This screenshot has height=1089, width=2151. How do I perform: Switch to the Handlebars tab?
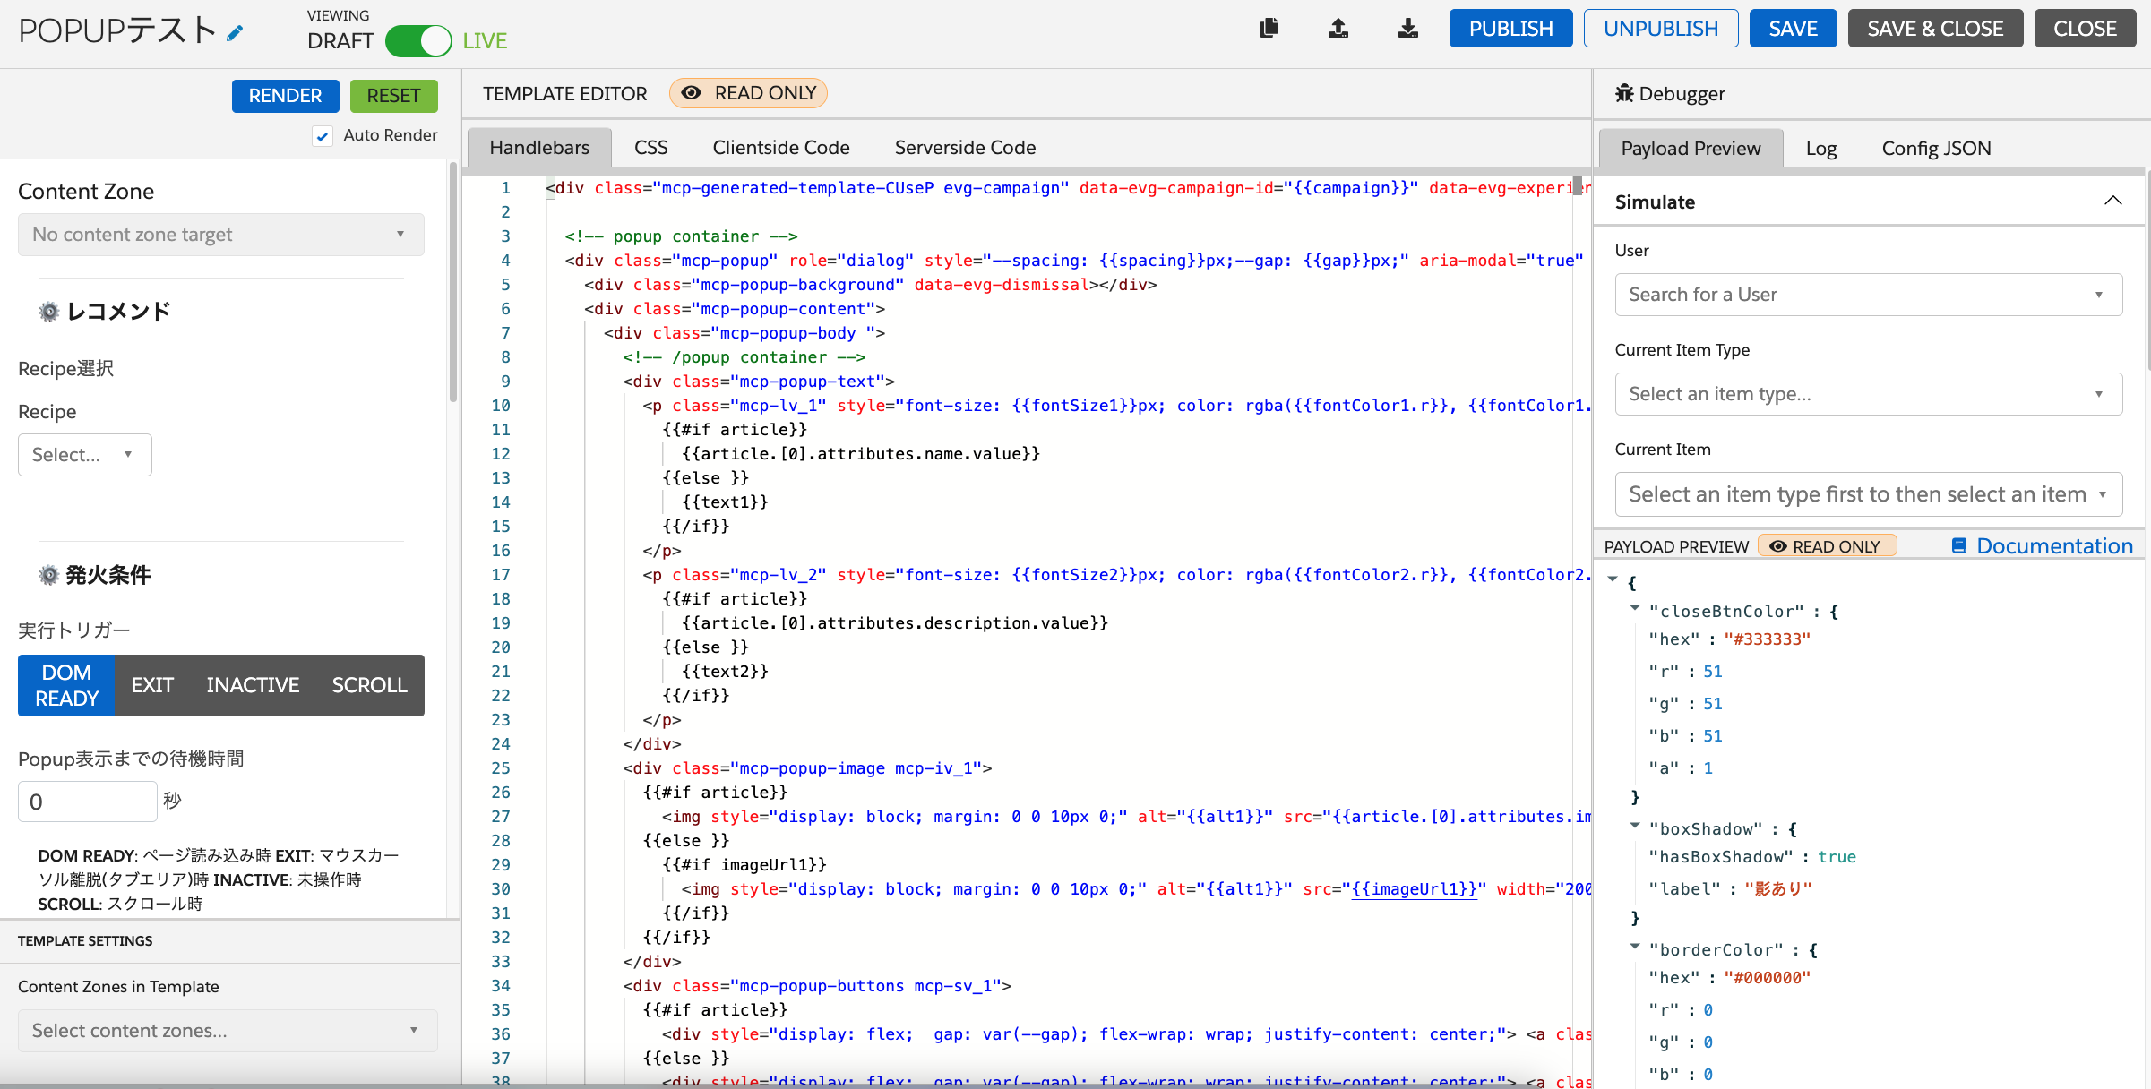tap(539, 148)
